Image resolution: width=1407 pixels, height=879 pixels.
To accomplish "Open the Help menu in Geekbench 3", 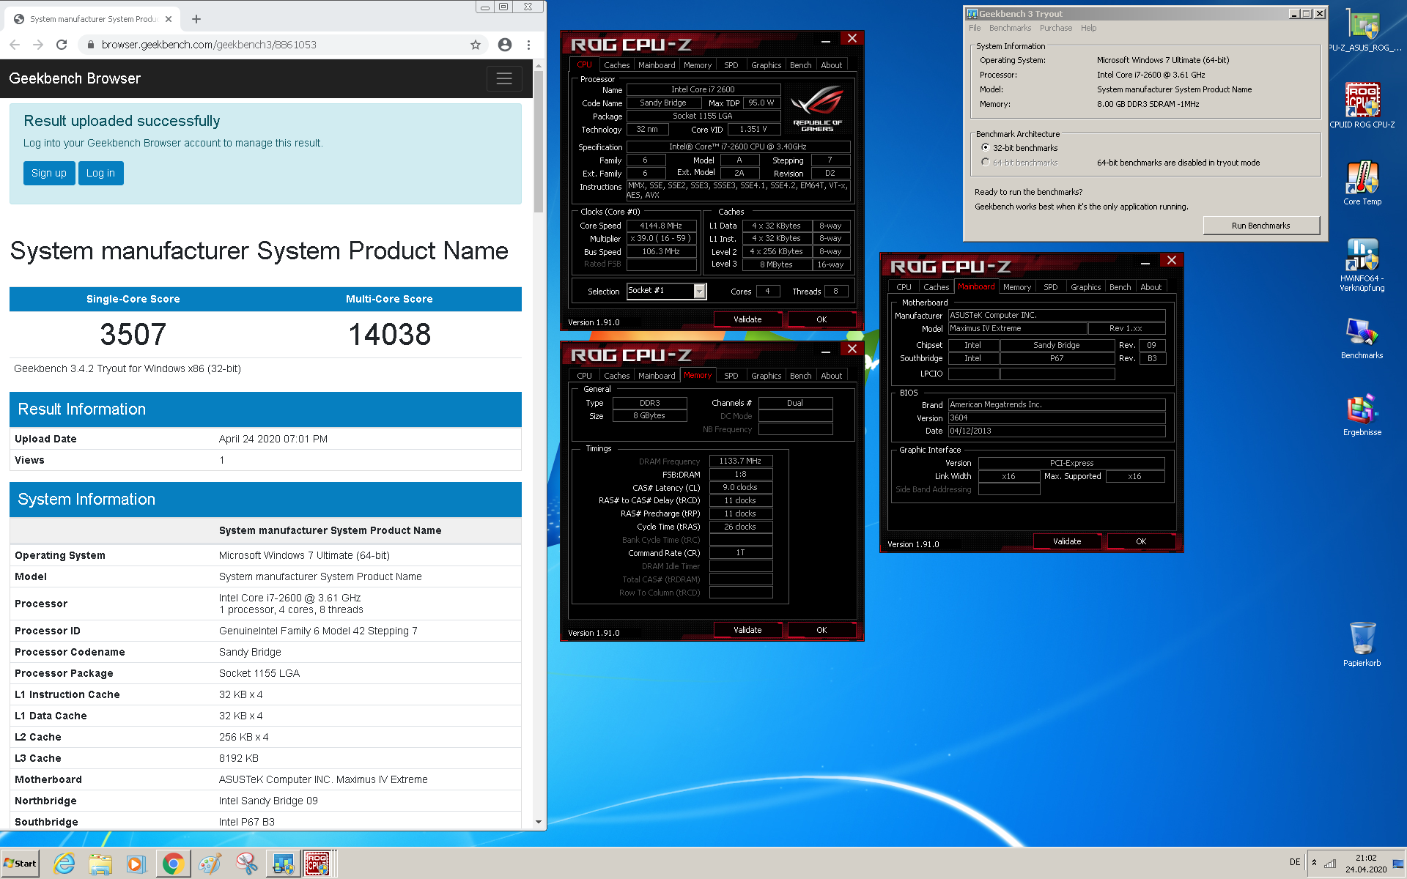I will (x=1089, y=28).
